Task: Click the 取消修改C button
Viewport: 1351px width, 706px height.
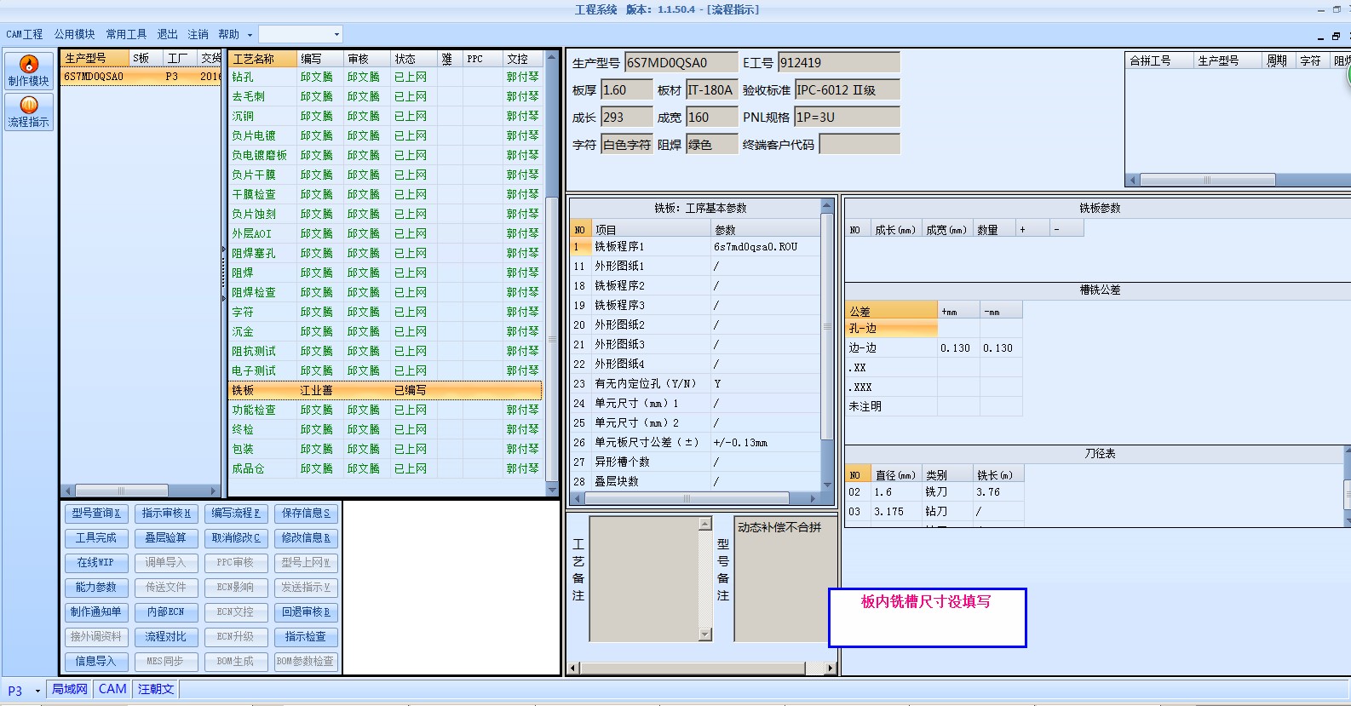Action: coord(236,538)
